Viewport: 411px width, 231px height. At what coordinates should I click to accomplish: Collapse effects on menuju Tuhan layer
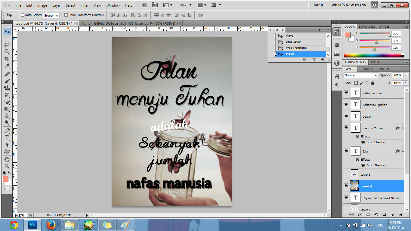403,128
